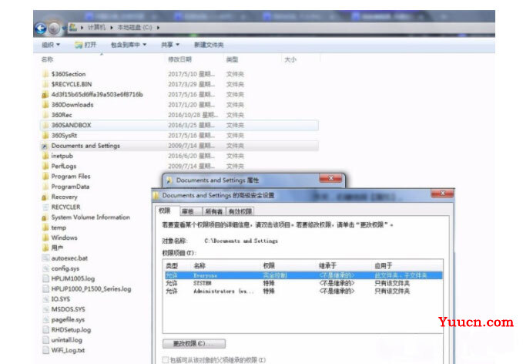523x364 pixels.
Task: Close the Documents and Settings 属性 dialog
Action: (330, 178)
